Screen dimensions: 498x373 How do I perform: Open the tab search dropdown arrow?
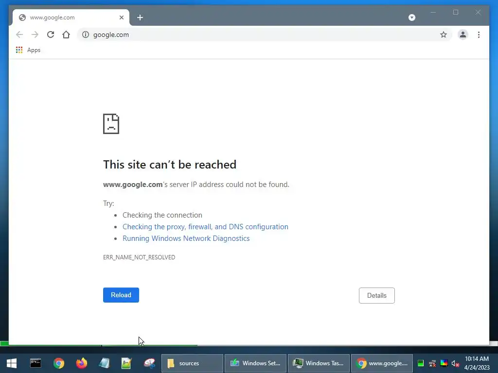(x=412, y=17)
